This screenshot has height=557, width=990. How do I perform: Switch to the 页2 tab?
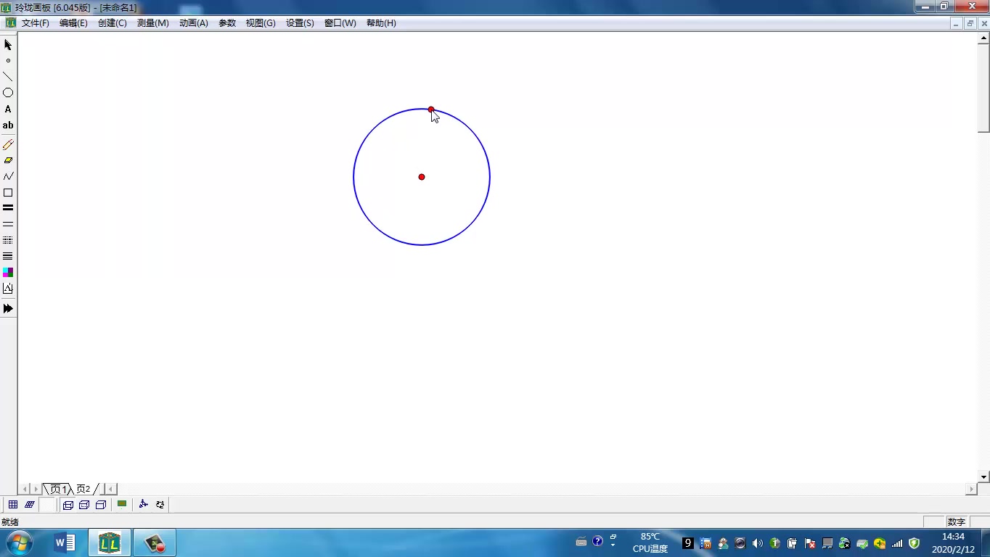click(x=83, y=489)
